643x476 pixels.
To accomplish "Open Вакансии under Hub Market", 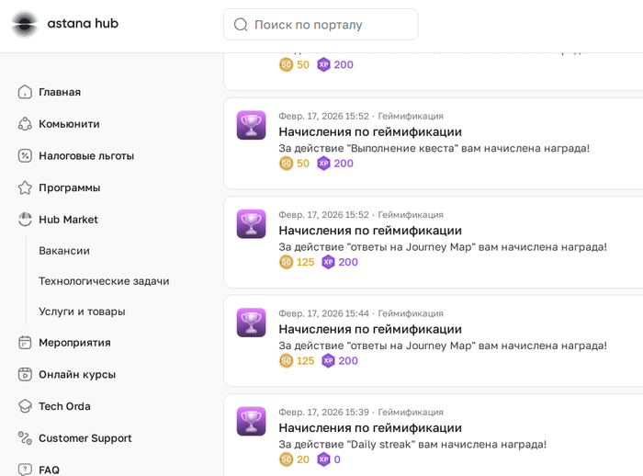I will pyautogui.click(x=64, y=251).
